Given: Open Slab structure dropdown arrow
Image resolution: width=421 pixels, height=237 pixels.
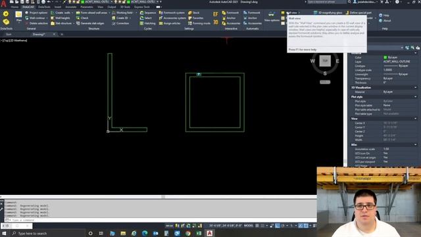Looking at the screenshot, I should (74, 24).
